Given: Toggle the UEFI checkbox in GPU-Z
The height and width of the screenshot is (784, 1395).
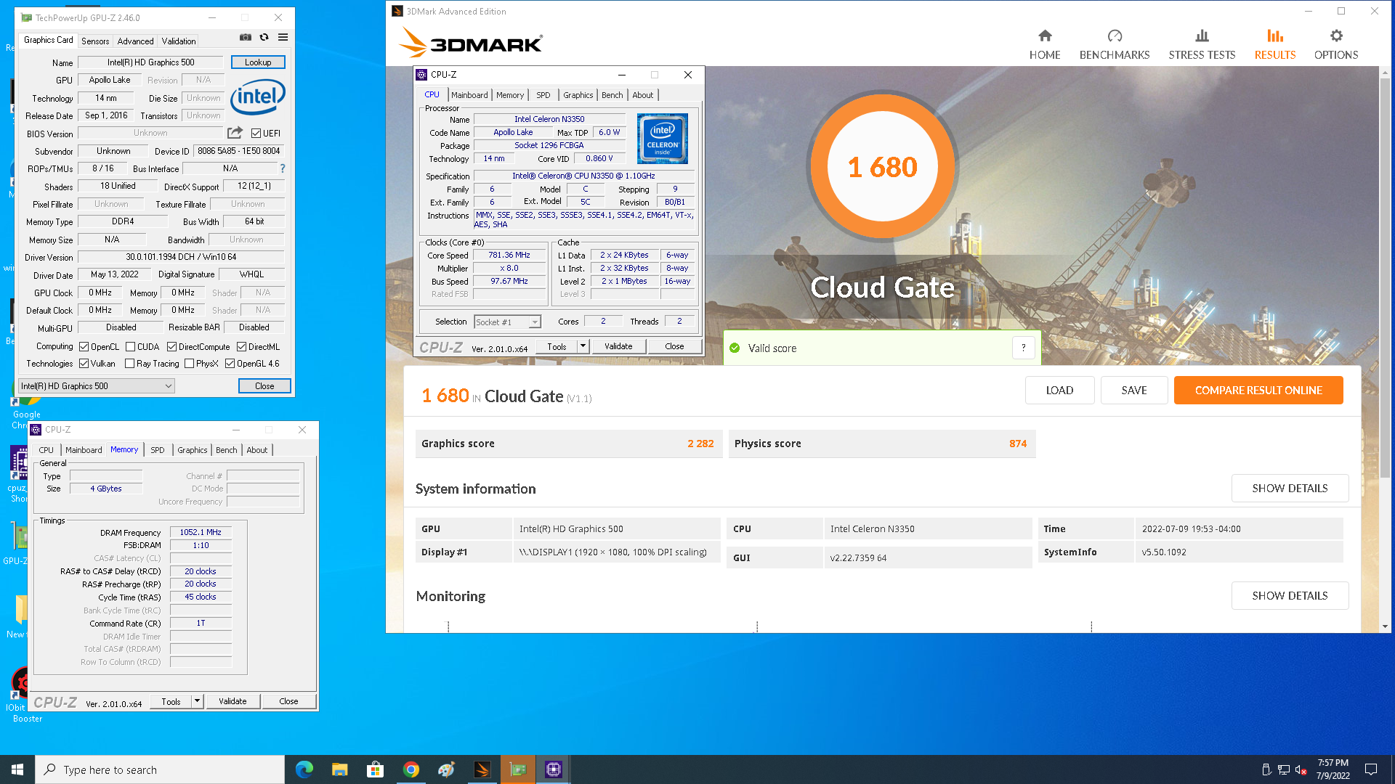Looking at the screenshot, I should click(256, 134).
